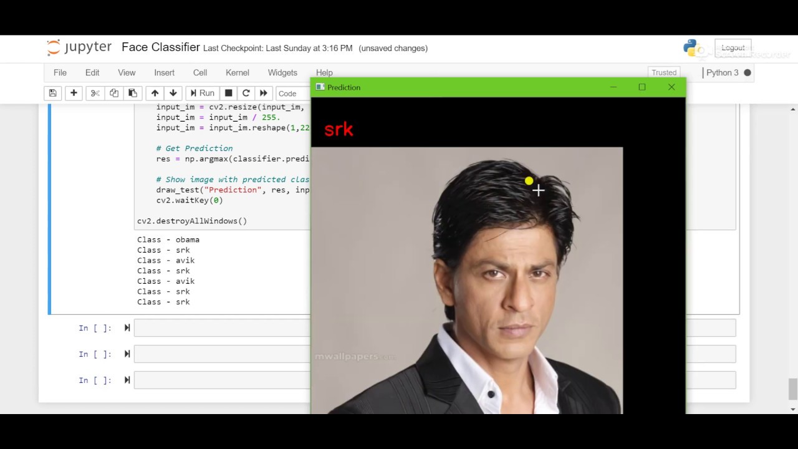Viewport: 798px width, 449px height.
Task: Maximize the Prediction window
Action: pos(642,87)
